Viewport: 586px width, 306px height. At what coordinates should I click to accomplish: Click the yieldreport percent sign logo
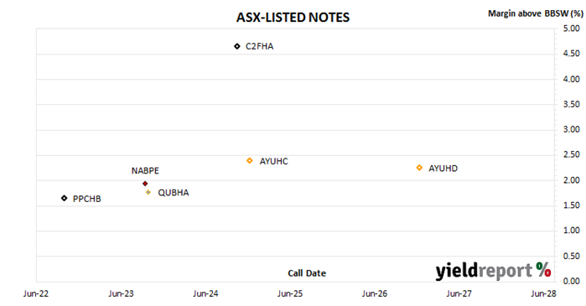(543, 269)
